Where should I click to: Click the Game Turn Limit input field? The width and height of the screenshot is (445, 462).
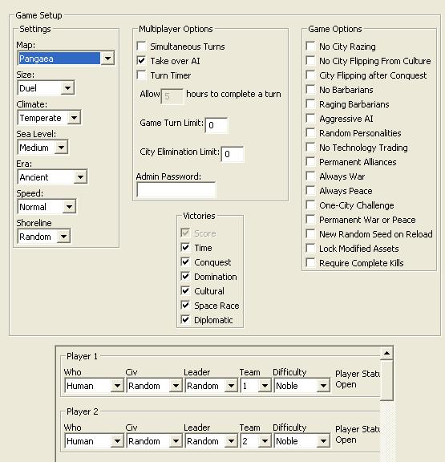point(216,125)
